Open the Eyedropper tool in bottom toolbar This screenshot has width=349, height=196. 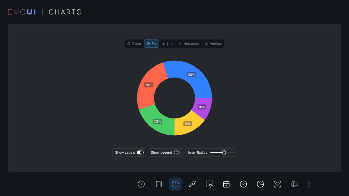pyautogui.click(x=192, y=184)
